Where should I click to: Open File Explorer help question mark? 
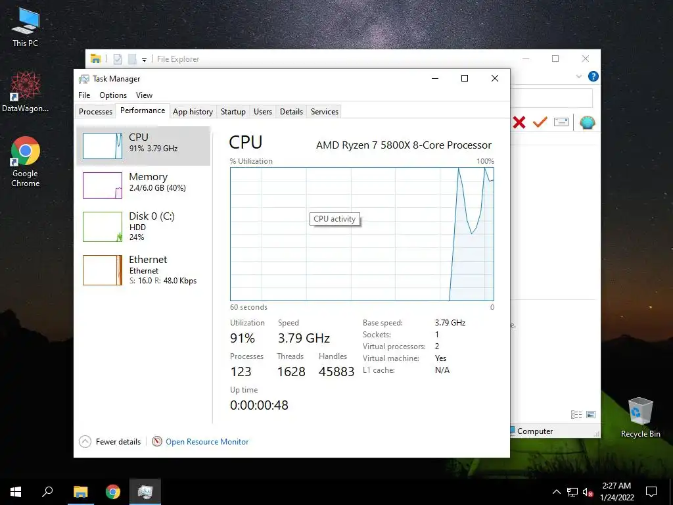point(593,76)
